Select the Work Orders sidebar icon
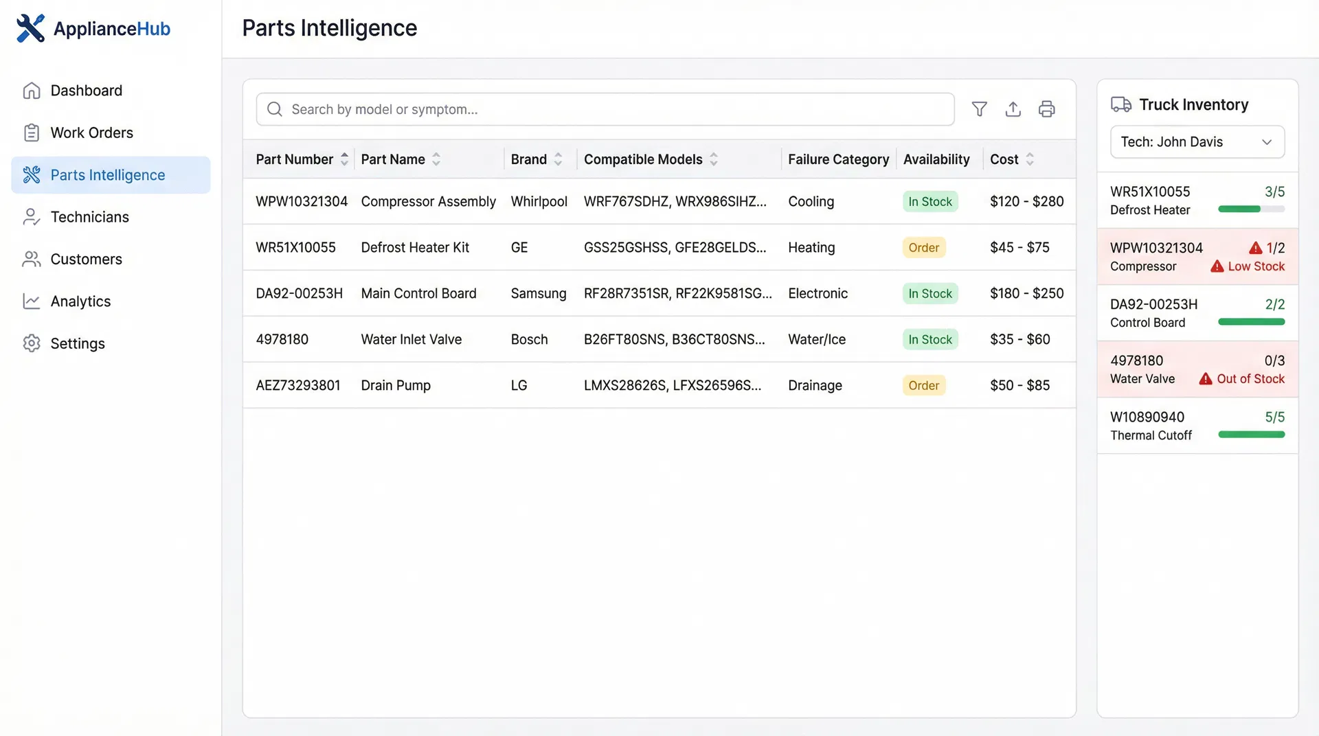The width and height of the screenshot is (1319, 736). 31,133
